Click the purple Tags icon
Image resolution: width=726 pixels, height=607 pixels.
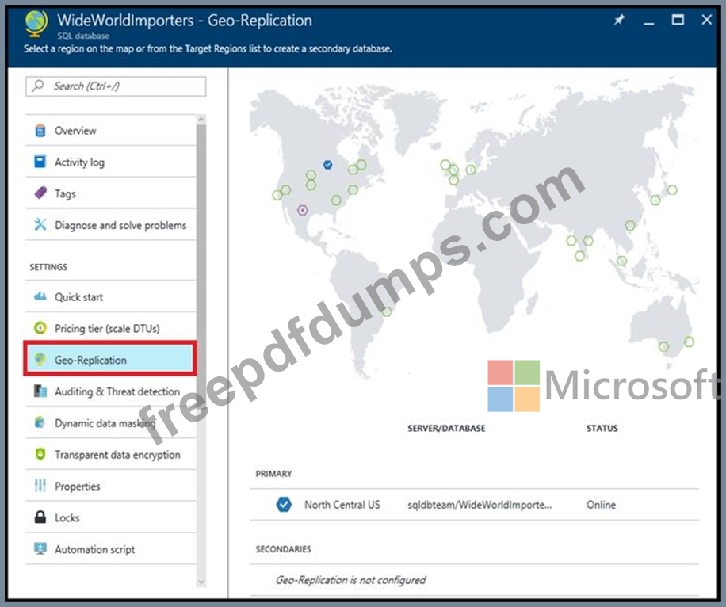pyautogui.click(x=40, y=193)
